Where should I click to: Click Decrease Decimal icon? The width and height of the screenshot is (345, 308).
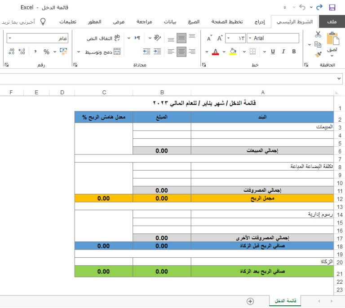tap(11, 52)
